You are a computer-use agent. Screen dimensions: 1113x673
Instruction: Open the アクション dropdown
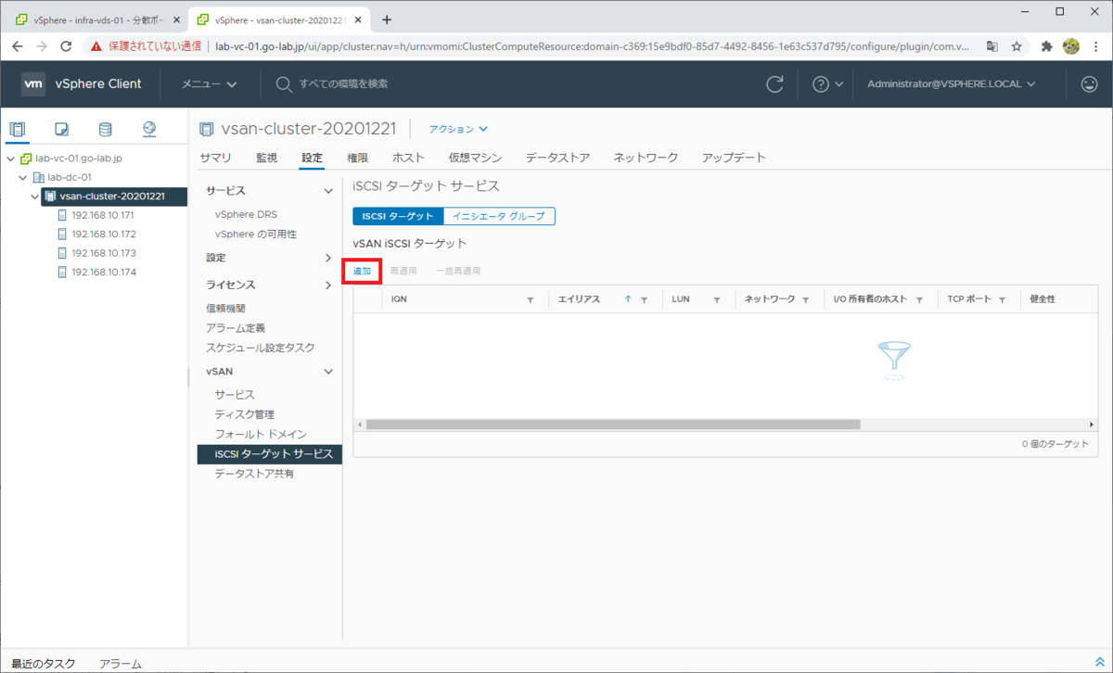pos(458,130)
